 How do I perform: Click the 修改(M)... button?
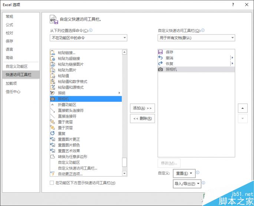click(x=169, y=163)
